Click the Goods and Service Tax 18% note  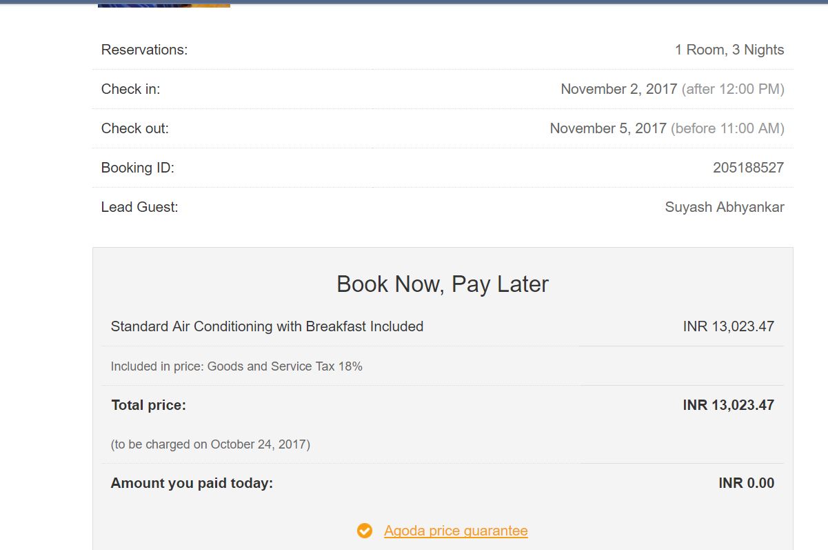[x=236, y=366]
